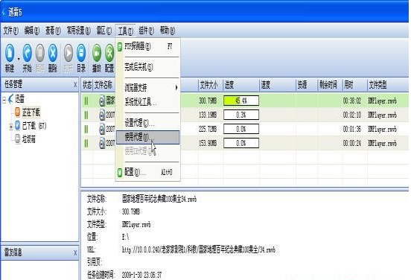Sort by the 文件大小 column header
Viewport: 411px width, 280px height.
pyautogui.click(x=211, y=85)
